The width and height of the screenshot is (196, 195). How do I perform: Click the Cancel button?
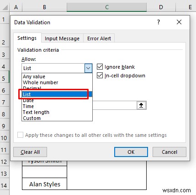(x=170, y=152)
